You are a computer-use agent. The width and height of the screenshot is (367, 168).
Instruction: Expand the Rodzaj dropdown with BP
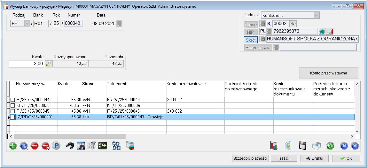[x=27, y=24]
